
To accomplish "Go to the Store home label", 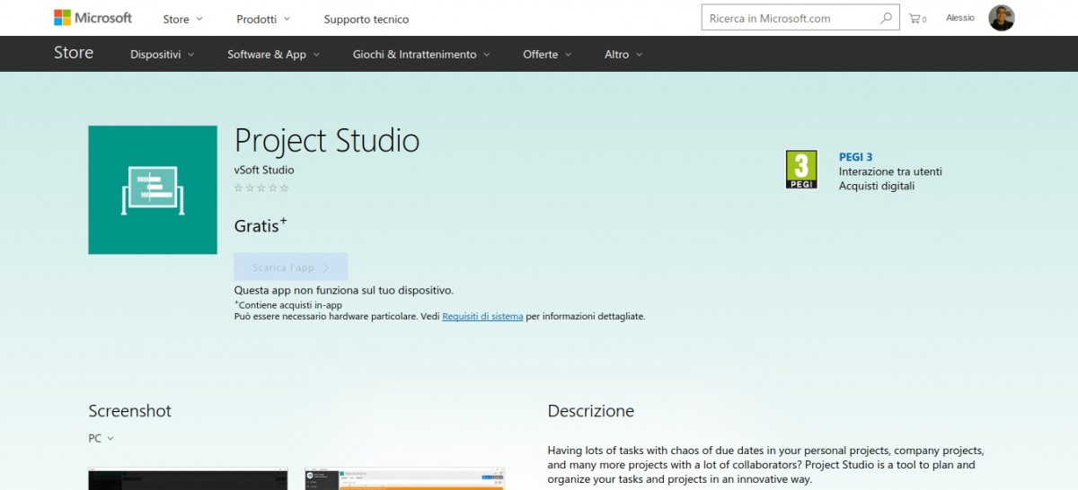I will [x=74, y=53].
